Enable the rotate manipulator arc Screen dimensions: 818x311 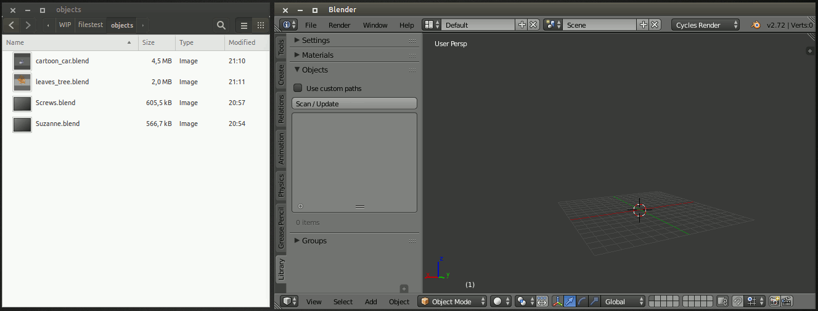[582, 301]
